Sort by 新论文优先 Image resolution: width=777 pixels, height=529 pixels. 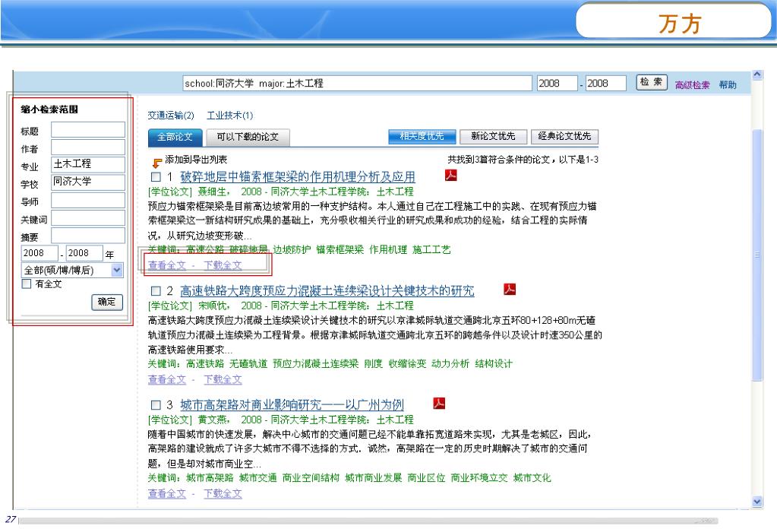pyautogui.click(x=493, y=136)
